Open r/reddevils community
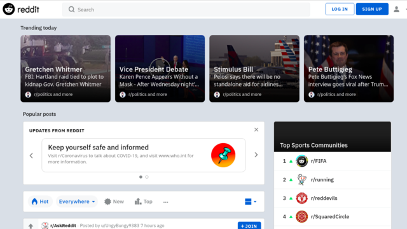The image size is (407, 229). [324, 198]
